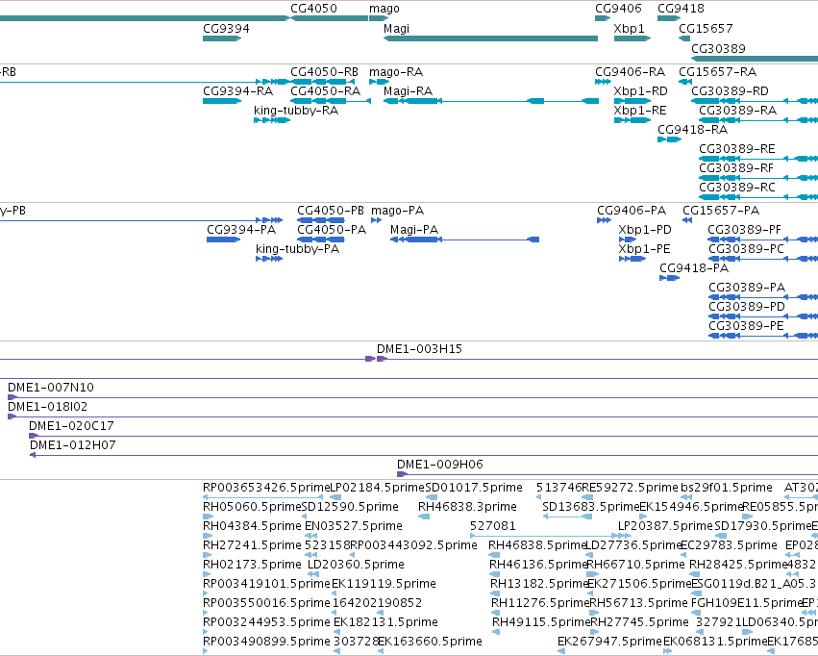Select the CG30389-PE protein label
This screenshot has height=656, width=818.
point(746,326)
